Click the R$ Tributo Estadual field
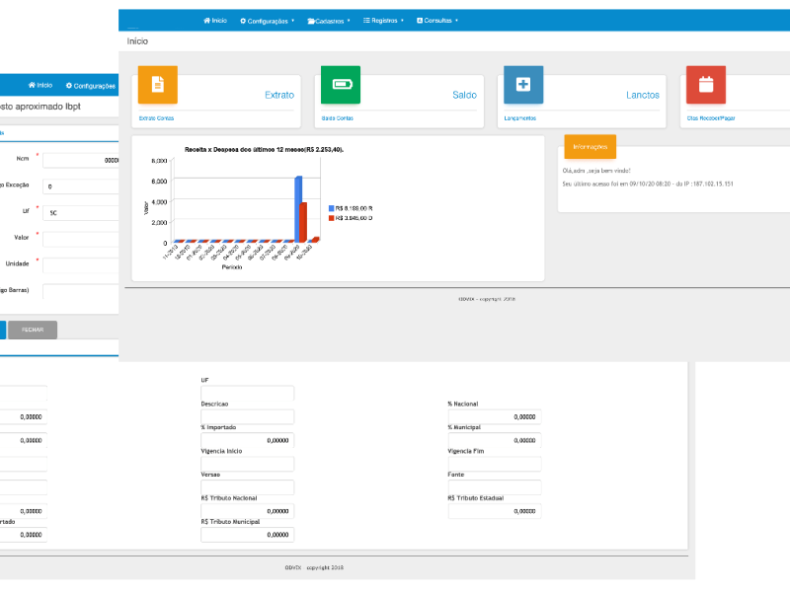The image size is (790, 592). coord(495,511)
